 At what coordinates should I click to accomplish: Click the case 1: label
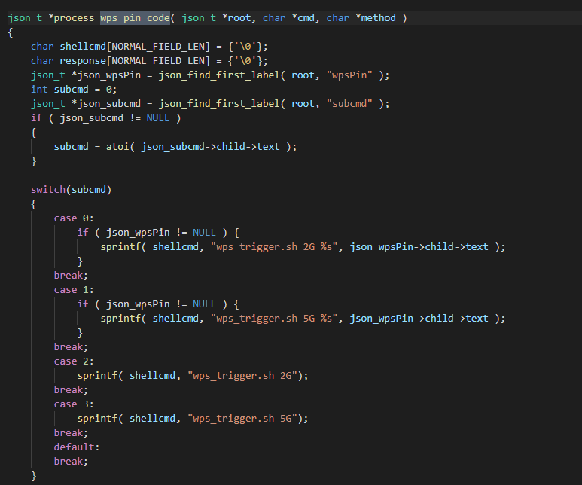74,290
